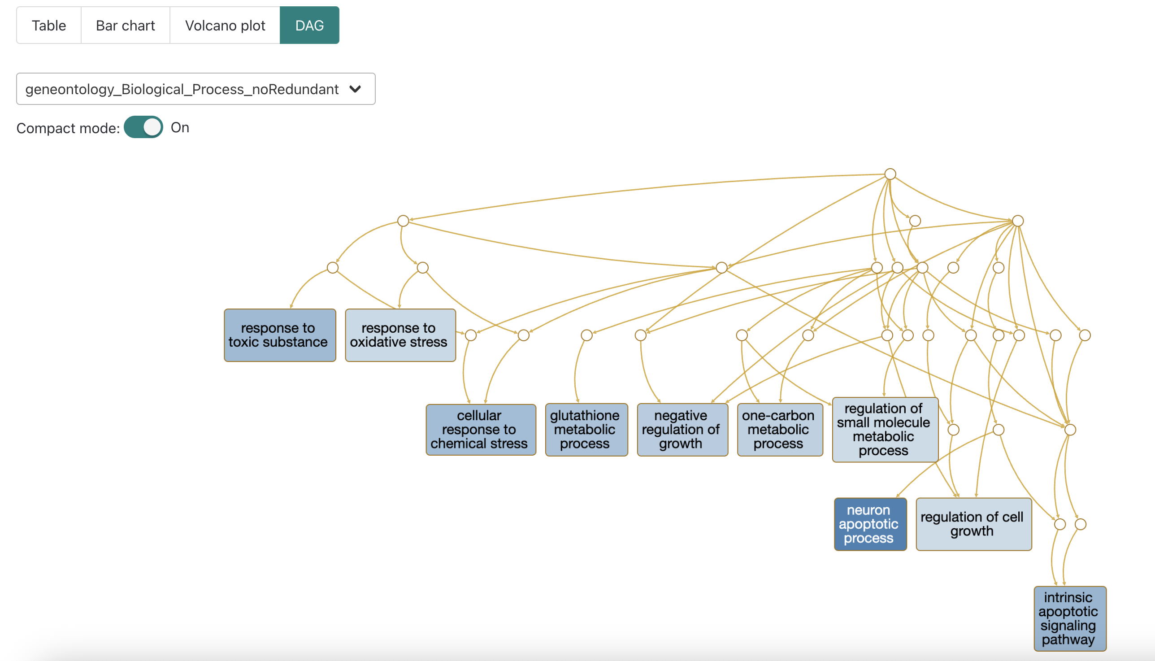The image size is (1155, 661).
Task: Select the 'regulation of cell growth' node
Action: click(974, 524)
